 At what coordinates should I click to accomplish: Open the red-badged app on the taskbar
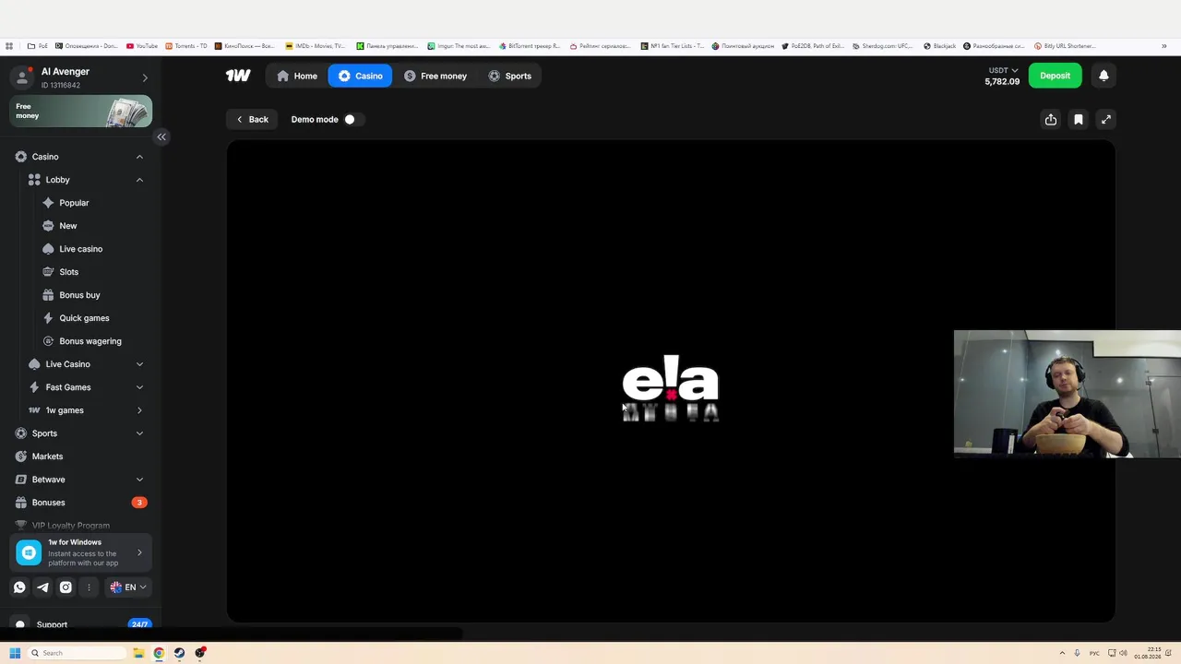point(199,653)
